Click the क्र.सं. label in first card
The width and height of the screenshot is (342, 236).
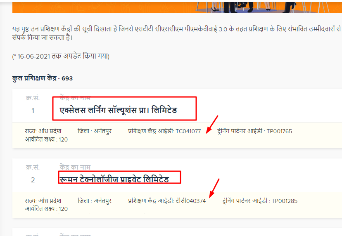pyautogui.click(x=33, y=98)
